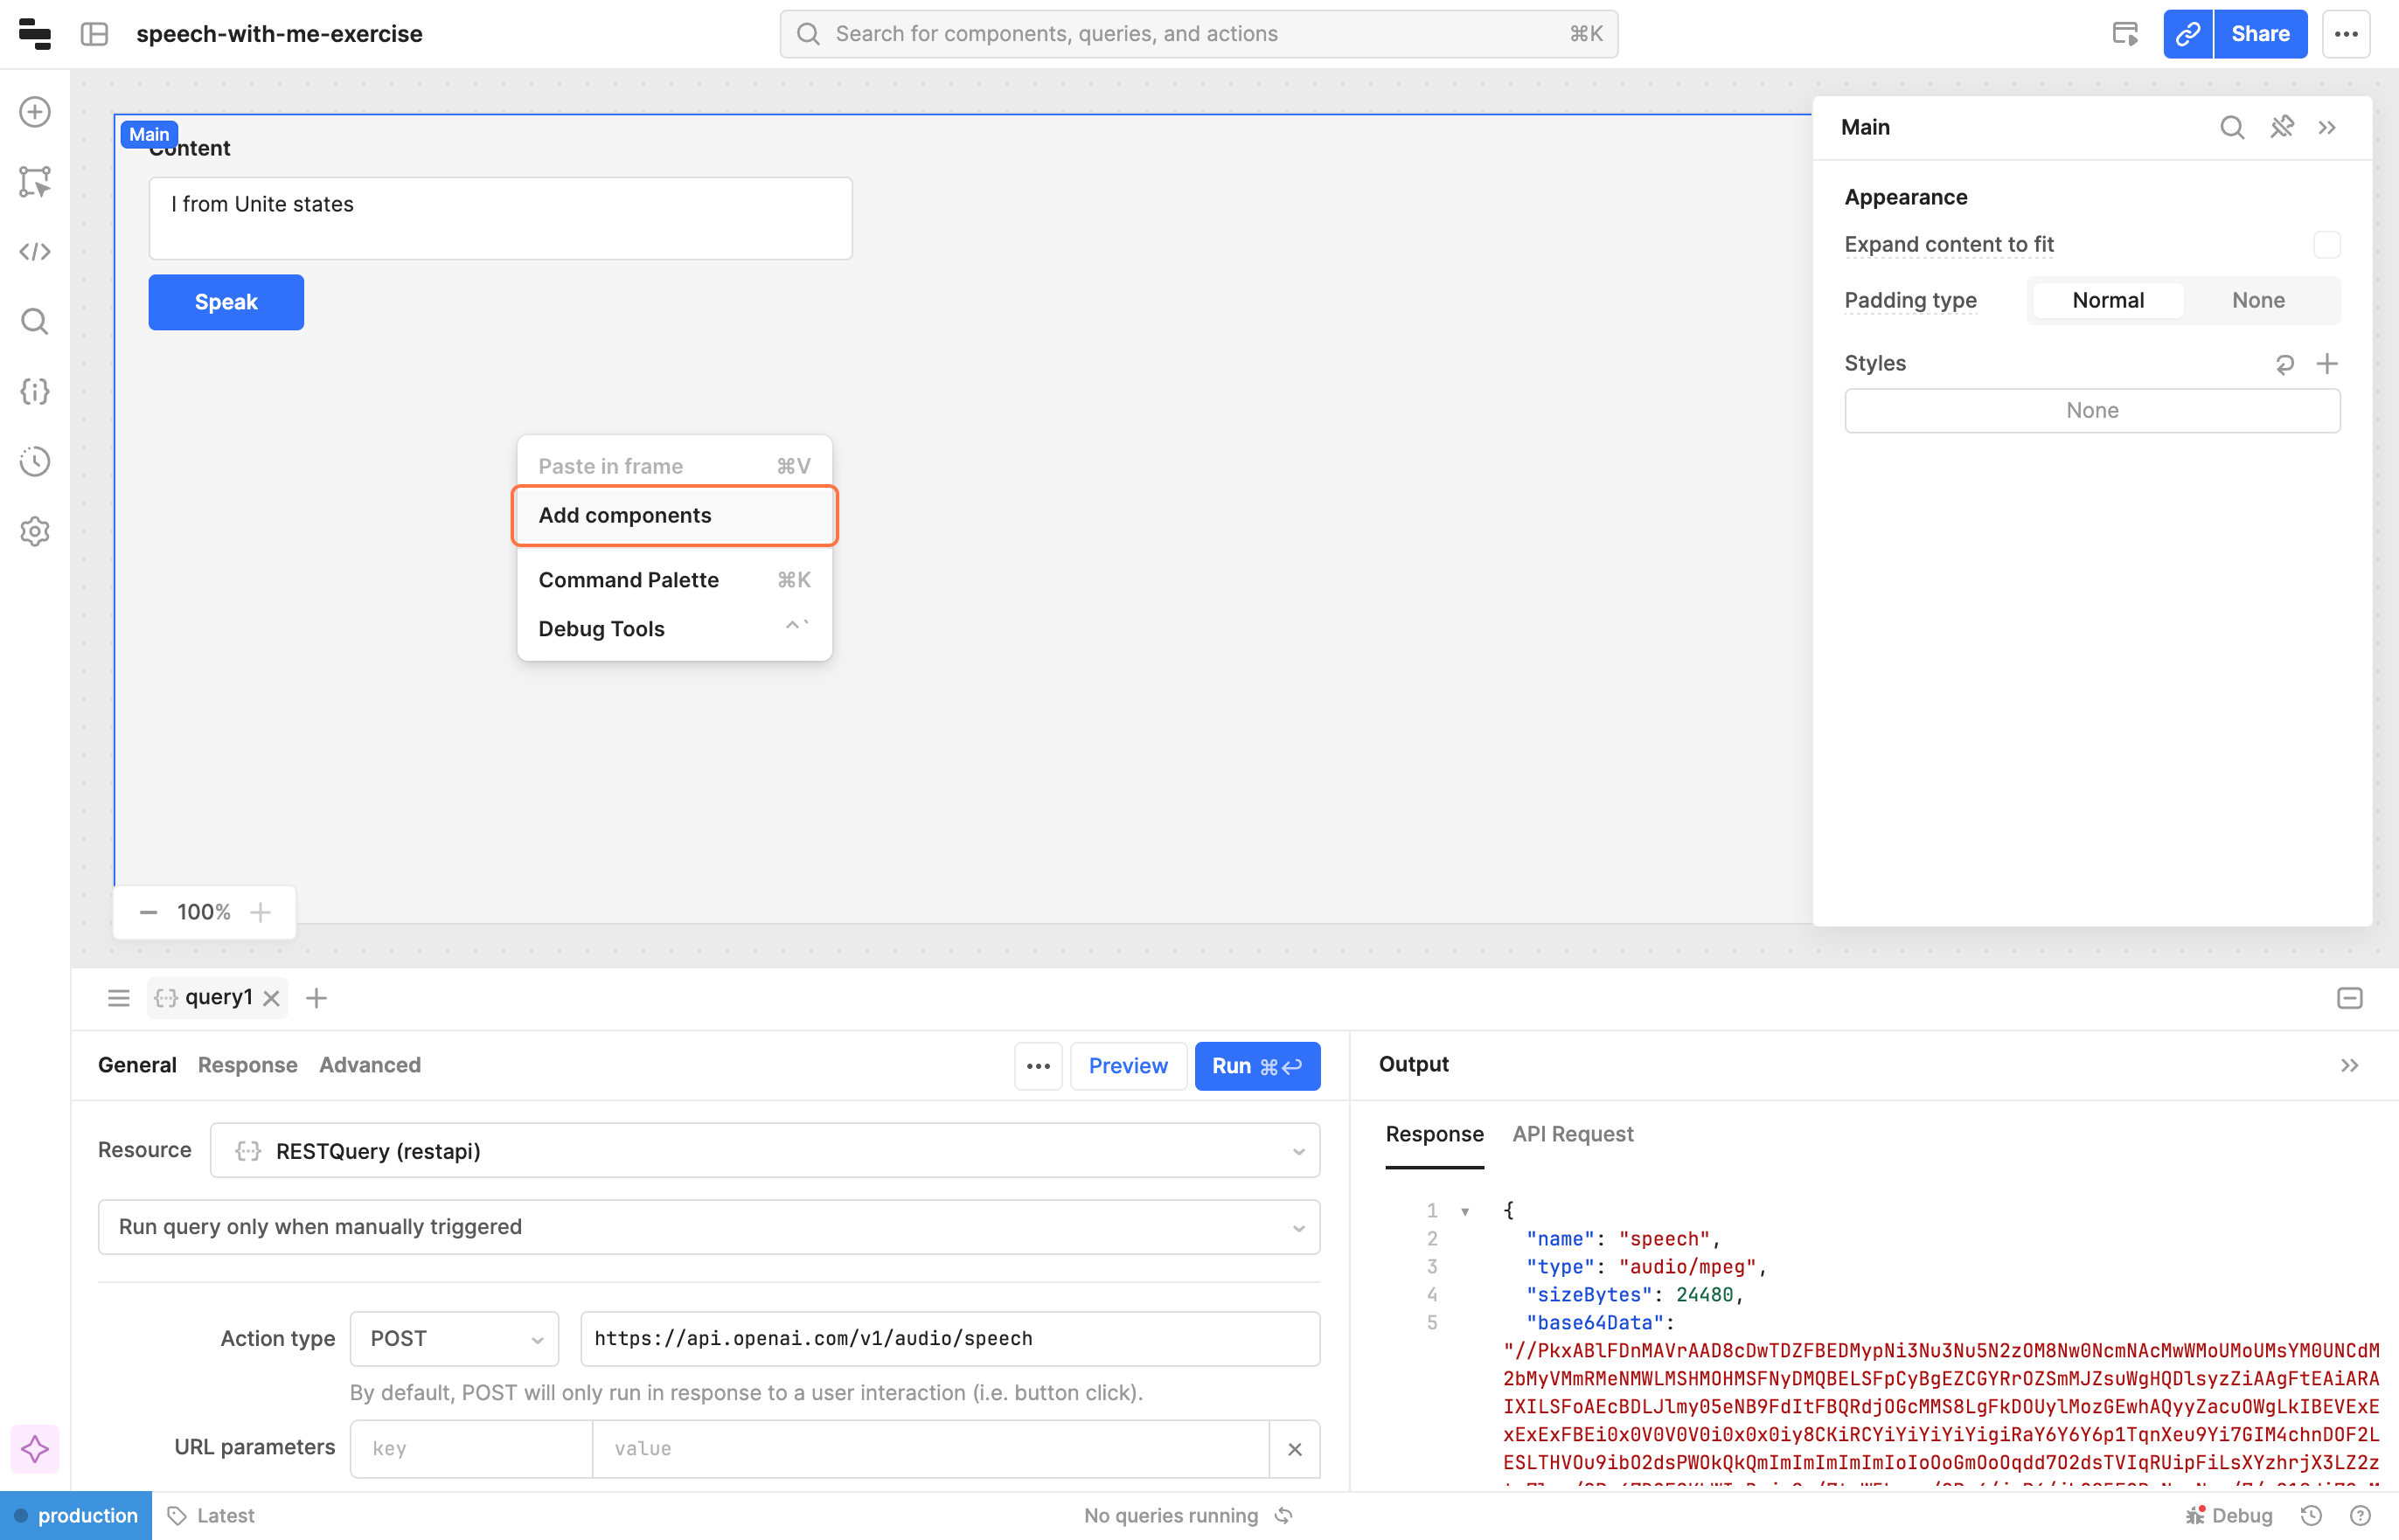
Task: Set padding type to None
Action: point(2257,301)
